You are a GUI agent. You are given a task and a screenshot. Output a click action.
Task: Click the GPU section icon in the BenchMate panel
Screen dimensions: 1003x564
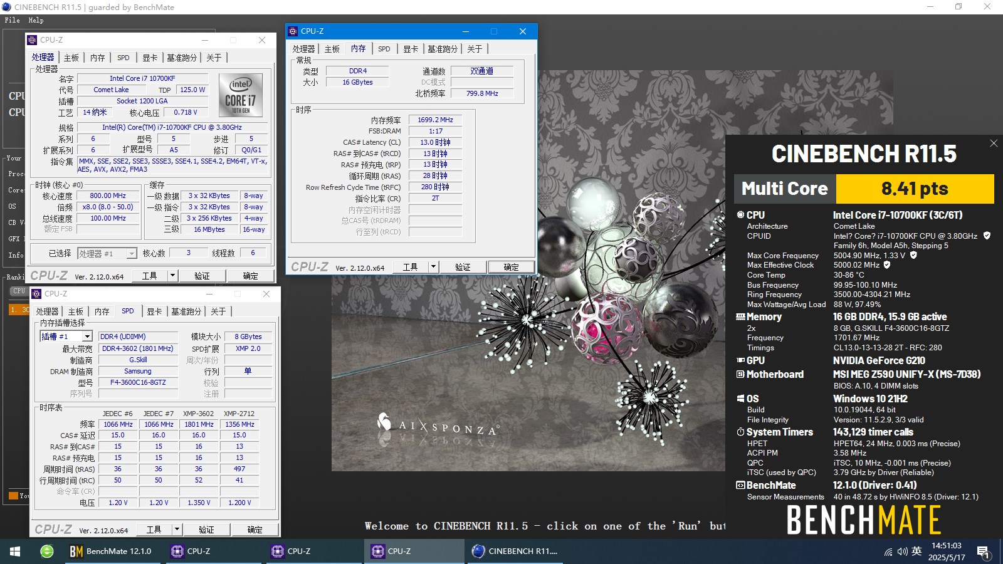click(x=740, y=360)
